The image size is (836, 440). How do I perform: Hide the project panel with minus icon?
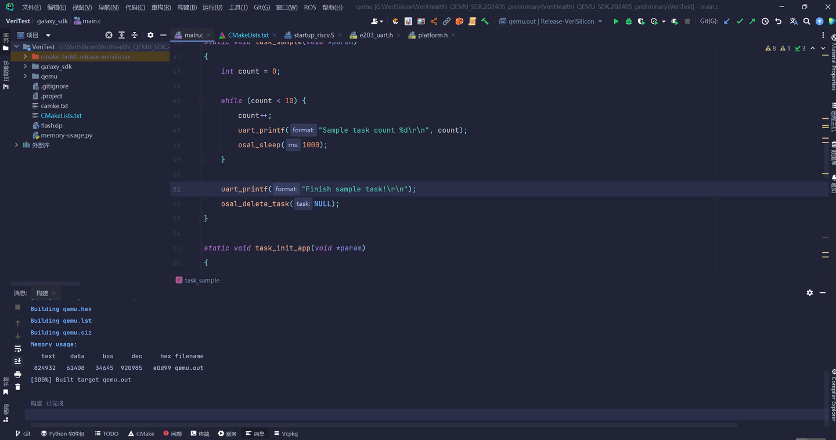(x=163, y=35)
